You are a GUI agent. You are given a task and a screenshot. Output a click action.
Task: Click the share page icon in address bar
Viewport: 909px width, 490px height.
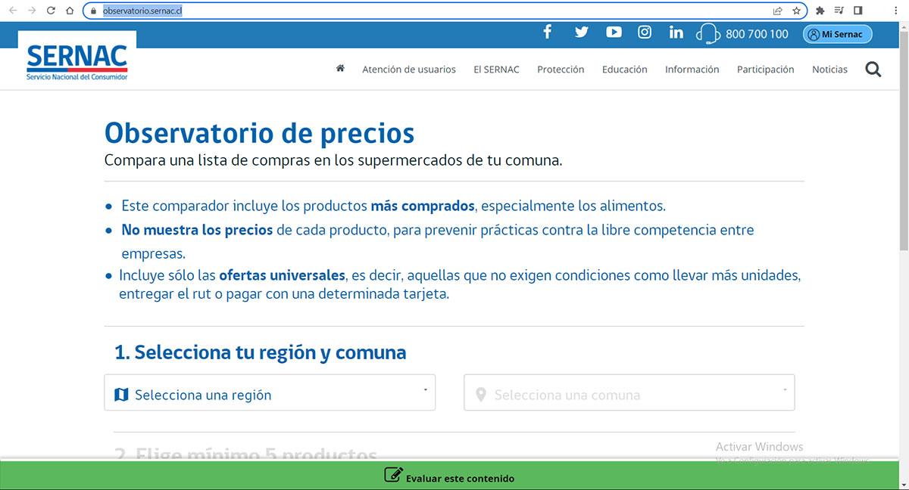point(777,11)
